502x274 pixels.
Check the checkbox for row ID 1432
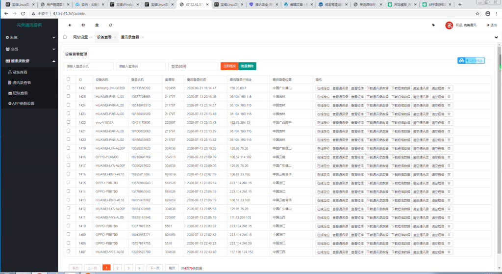pos(69,88)
